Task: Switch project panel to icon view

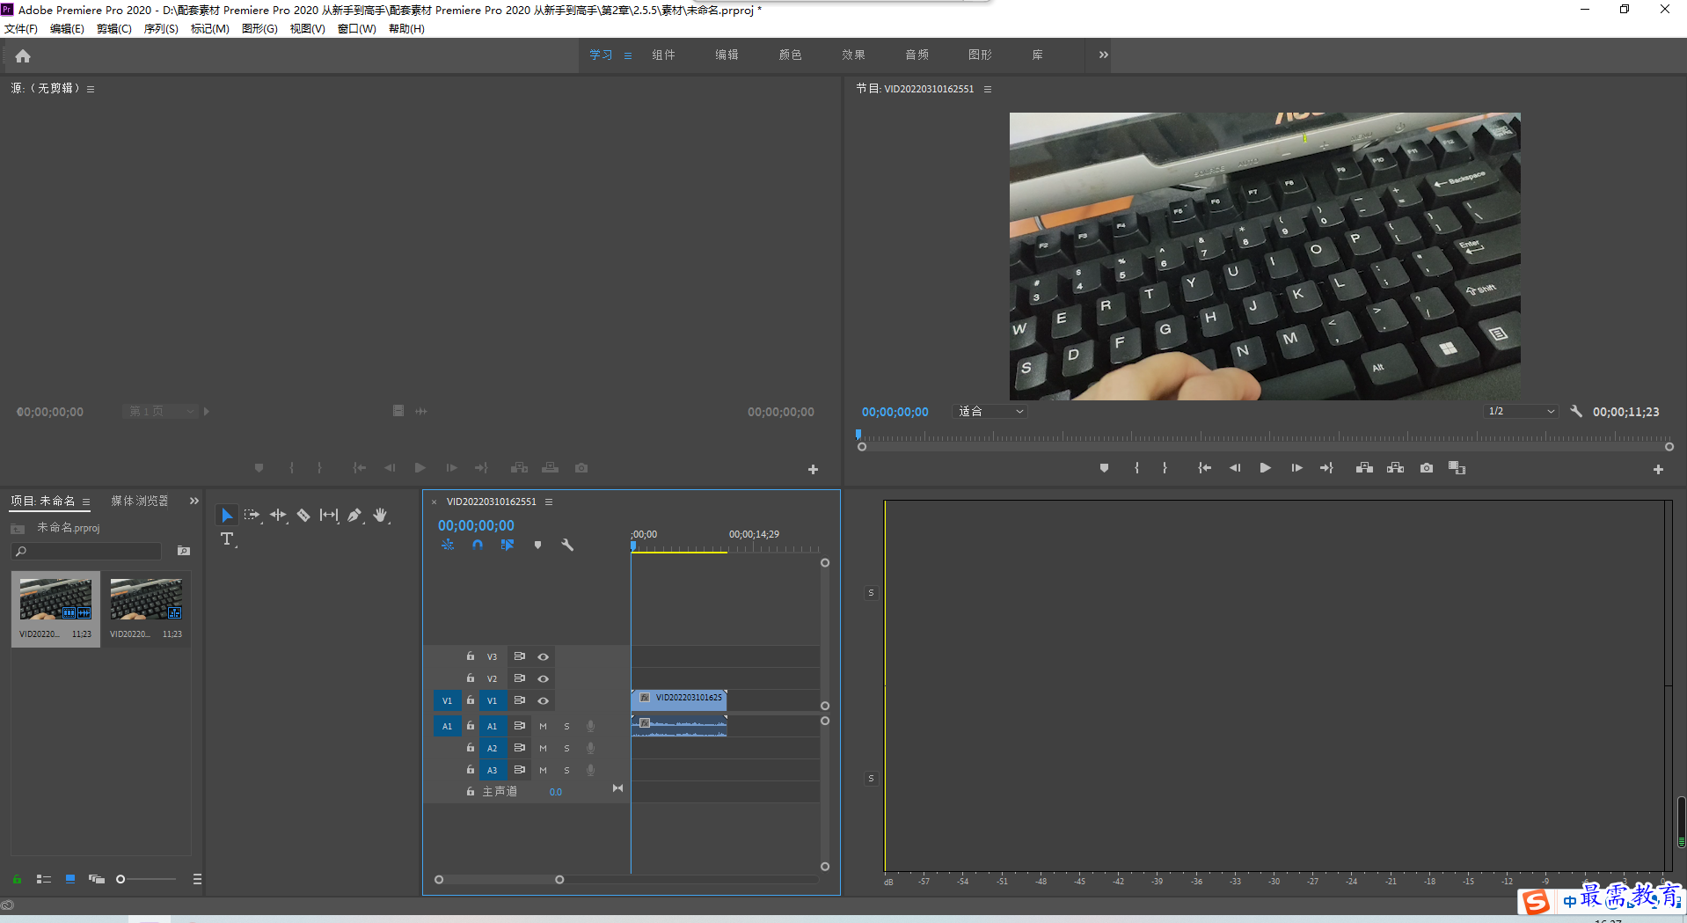Action: pyautogui.click(x=70, y=879)
